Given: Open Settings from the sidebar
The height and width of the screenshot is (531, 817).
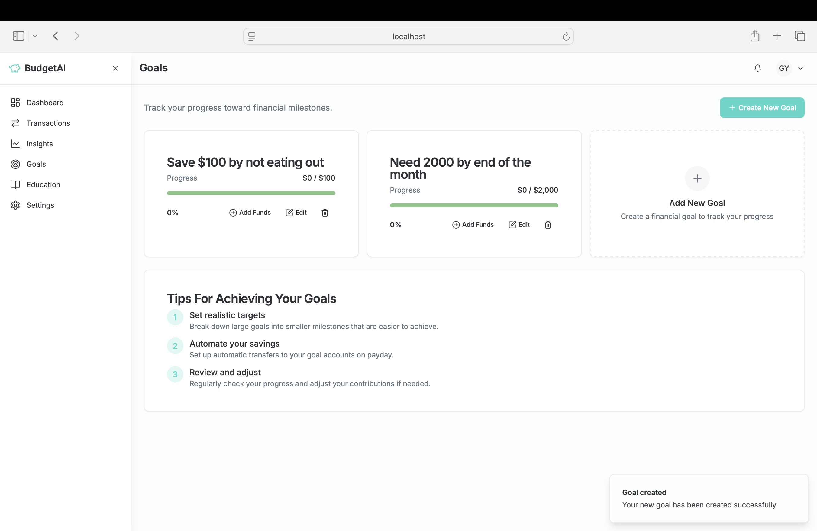Looking at the screenshot, I should tap(40, 205).
